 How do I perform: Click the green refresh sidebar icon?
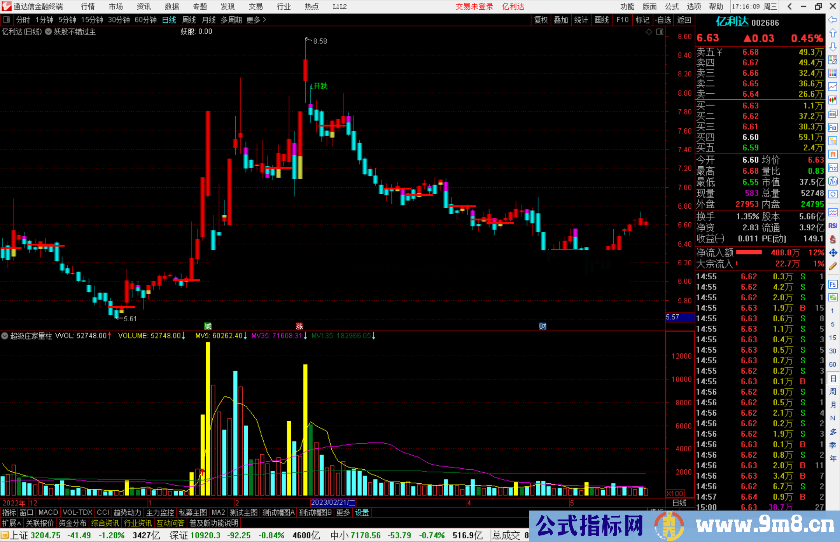click(833, 298)
